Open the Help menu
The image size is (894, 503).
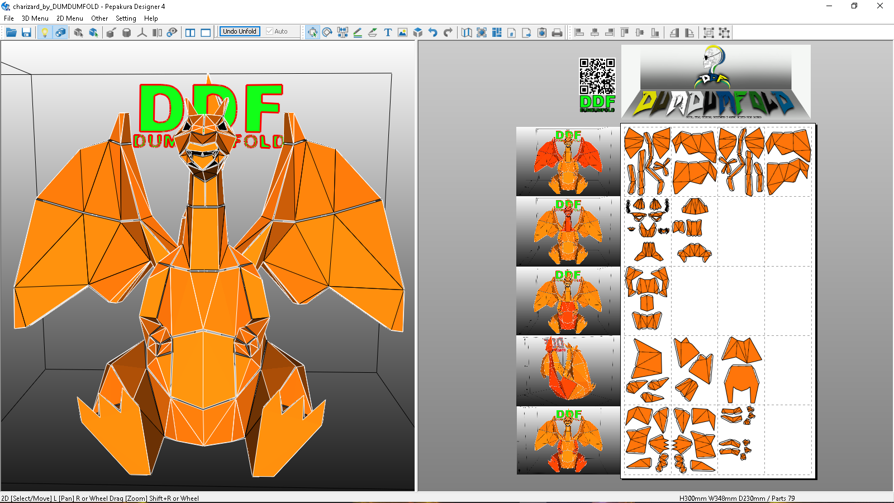pyautogui.click(x=151, y=18)
